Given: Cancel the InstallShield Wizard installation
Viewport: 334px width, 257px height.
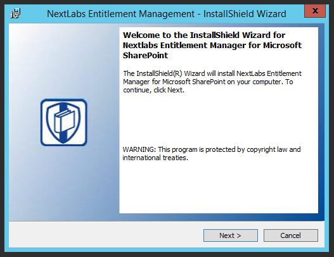Looking at the screenshot, I should (x=291, y=235).
